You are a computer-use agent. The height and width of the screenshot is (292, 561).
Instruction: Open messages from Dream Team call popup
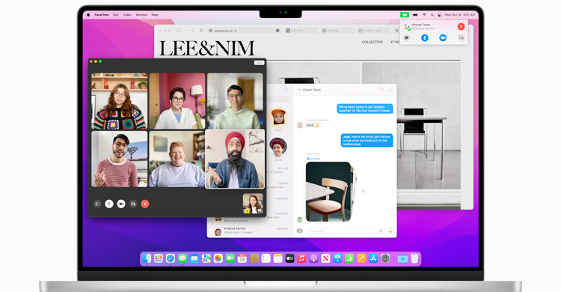(x=406, y=37)
